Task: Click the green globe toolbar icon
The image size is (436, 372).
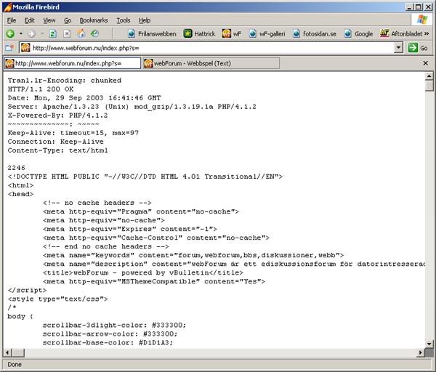Action: point(94,33)
